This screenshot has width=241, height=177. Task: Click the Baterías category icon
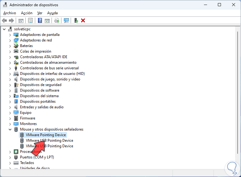click(x=16, y=46)
